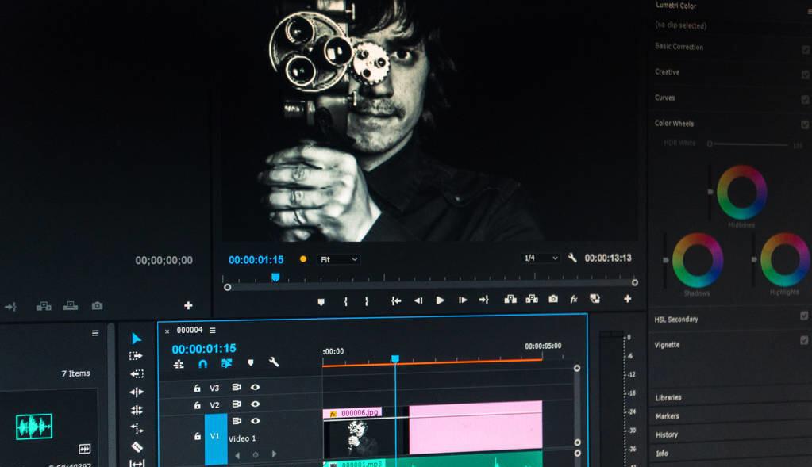Hide track V3 with eye icon
812x467 pixels.
point(256,387)
